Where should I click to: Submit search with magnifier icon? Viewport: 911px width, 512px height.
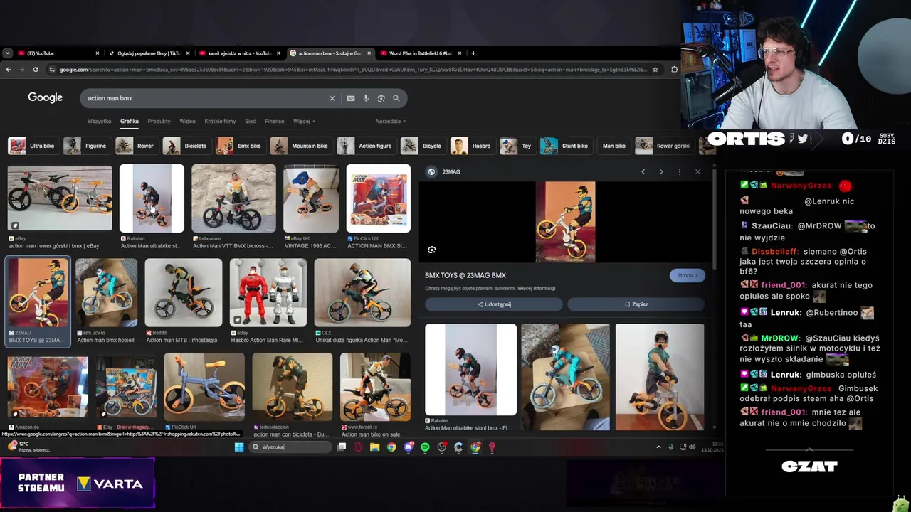click(x=396, y=98)
